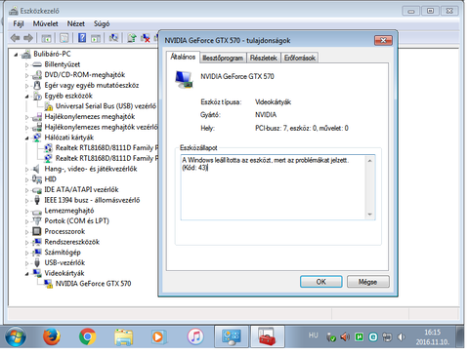
Task: Open the Művelet menu
Action: (45, 23)
